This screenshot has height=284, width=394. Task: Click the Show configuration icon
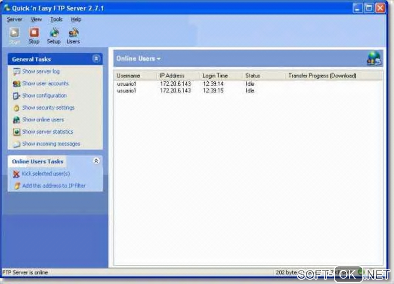click(17, 96)
